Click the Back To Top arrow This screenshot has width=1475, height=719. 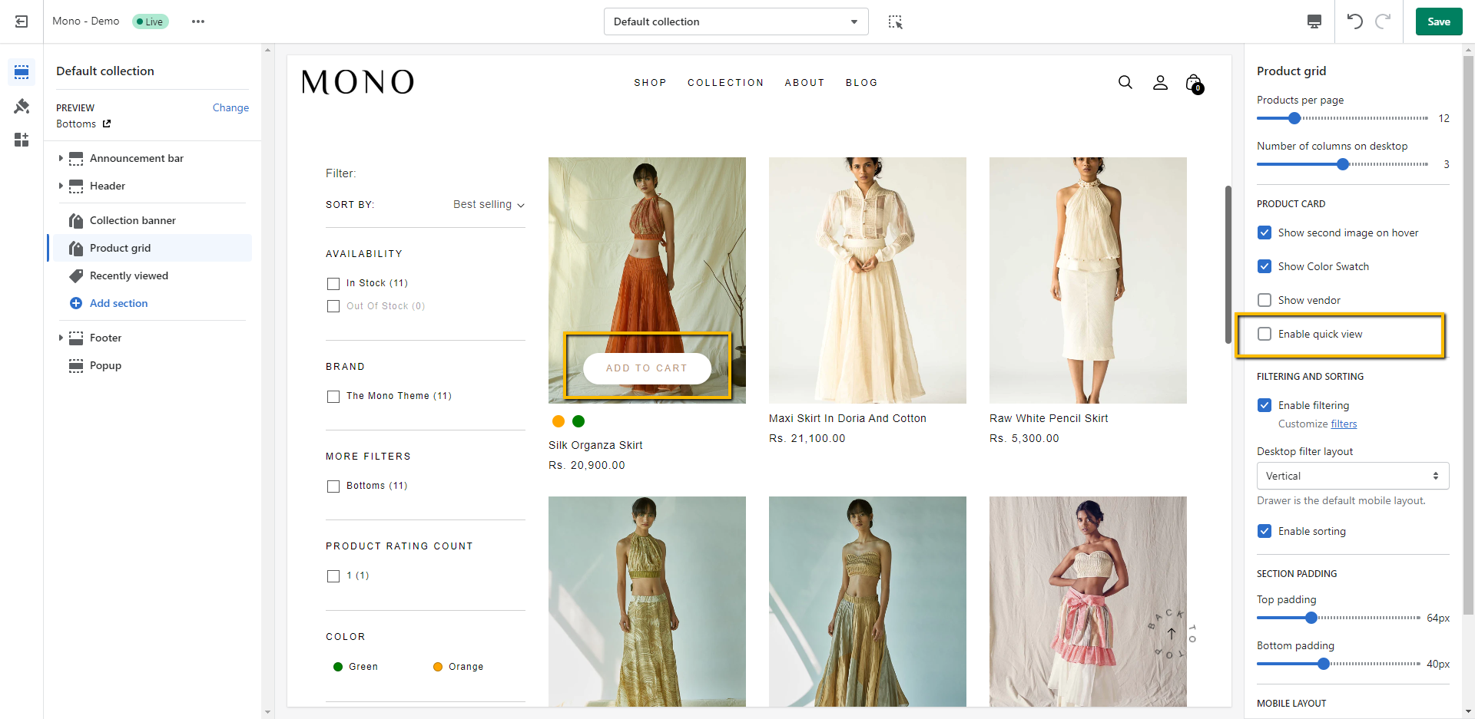pos(1172,634)
